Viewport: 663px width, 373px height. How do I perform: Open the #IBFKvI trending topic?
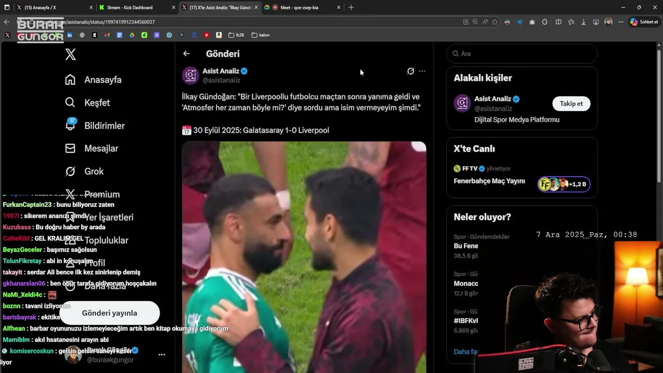466,321
